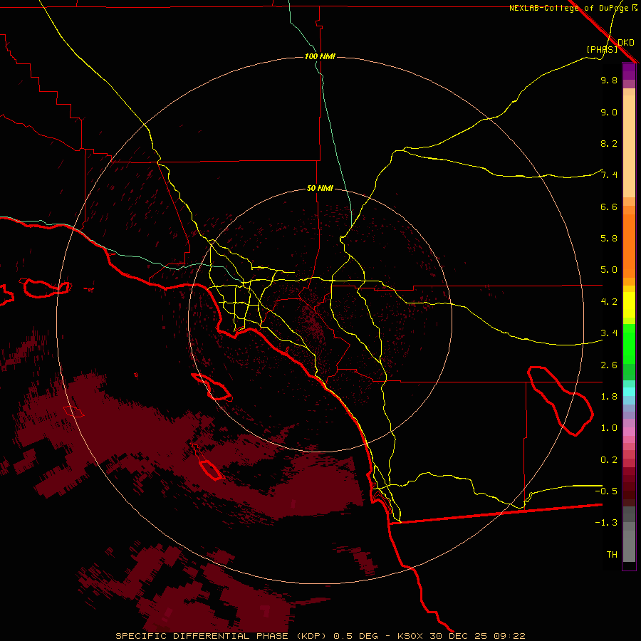Pick the bright yellow color bar segment
The height and width of the screenshot is (641, 641).
pyautogui.click(x=629, y=305)
